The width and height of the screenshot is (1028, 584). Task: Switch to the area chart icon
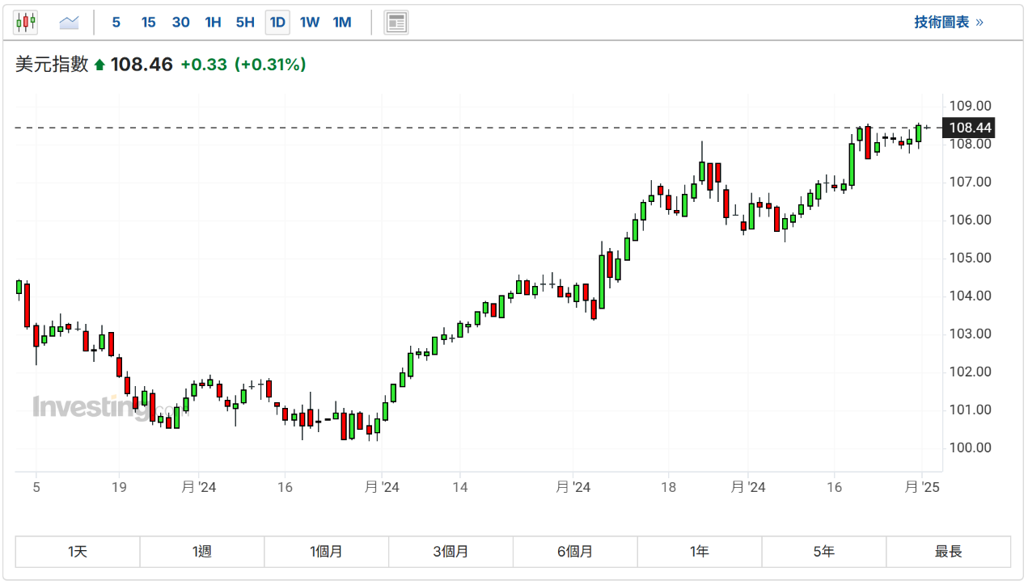pos(69,23)
